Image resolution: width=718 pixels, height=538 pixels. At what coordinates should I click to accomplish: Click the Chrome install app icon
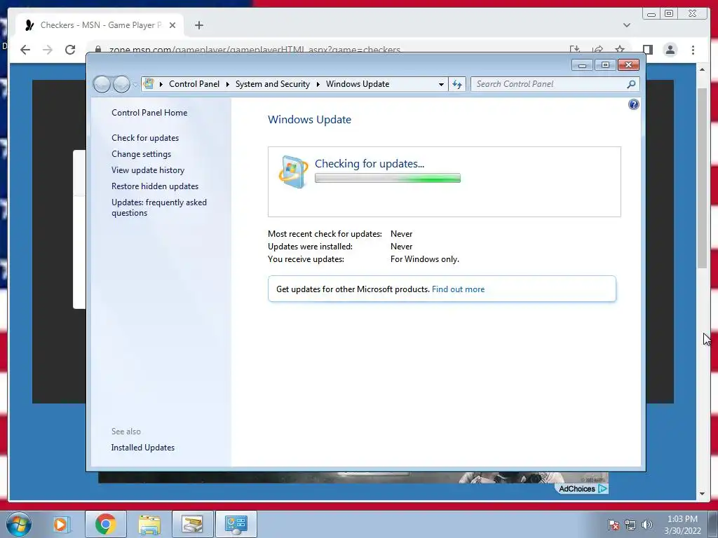click(x=575, y=50)
